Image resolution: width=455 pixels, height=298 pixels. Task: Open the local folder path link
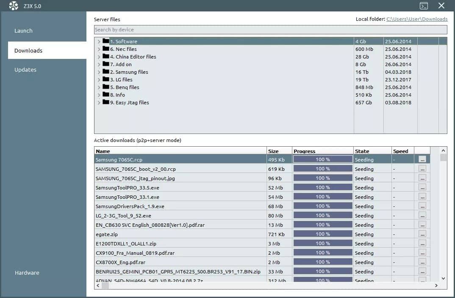coord(417,19)
